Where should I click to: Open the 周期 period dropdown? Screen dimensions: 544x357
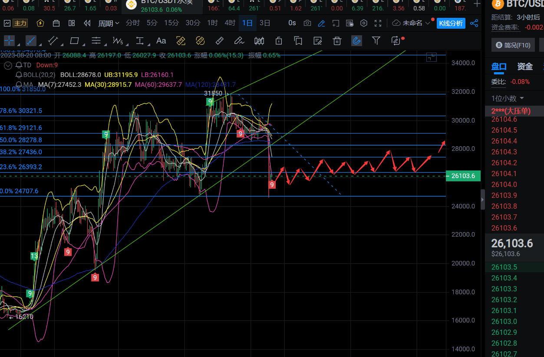[x=109, y=23]
